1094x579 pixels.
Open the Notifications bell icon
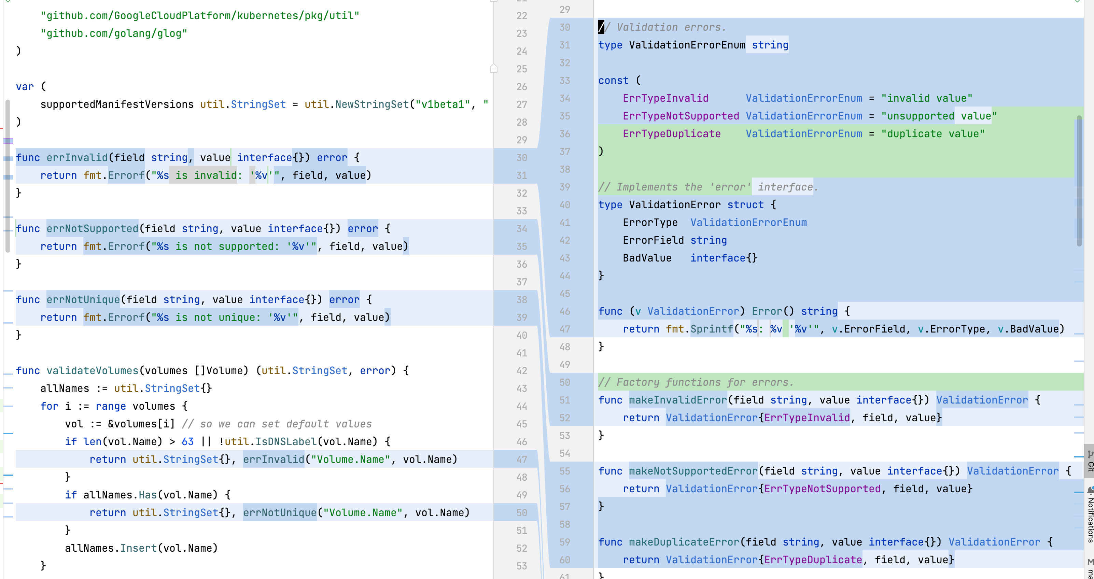pos(1090,490)
